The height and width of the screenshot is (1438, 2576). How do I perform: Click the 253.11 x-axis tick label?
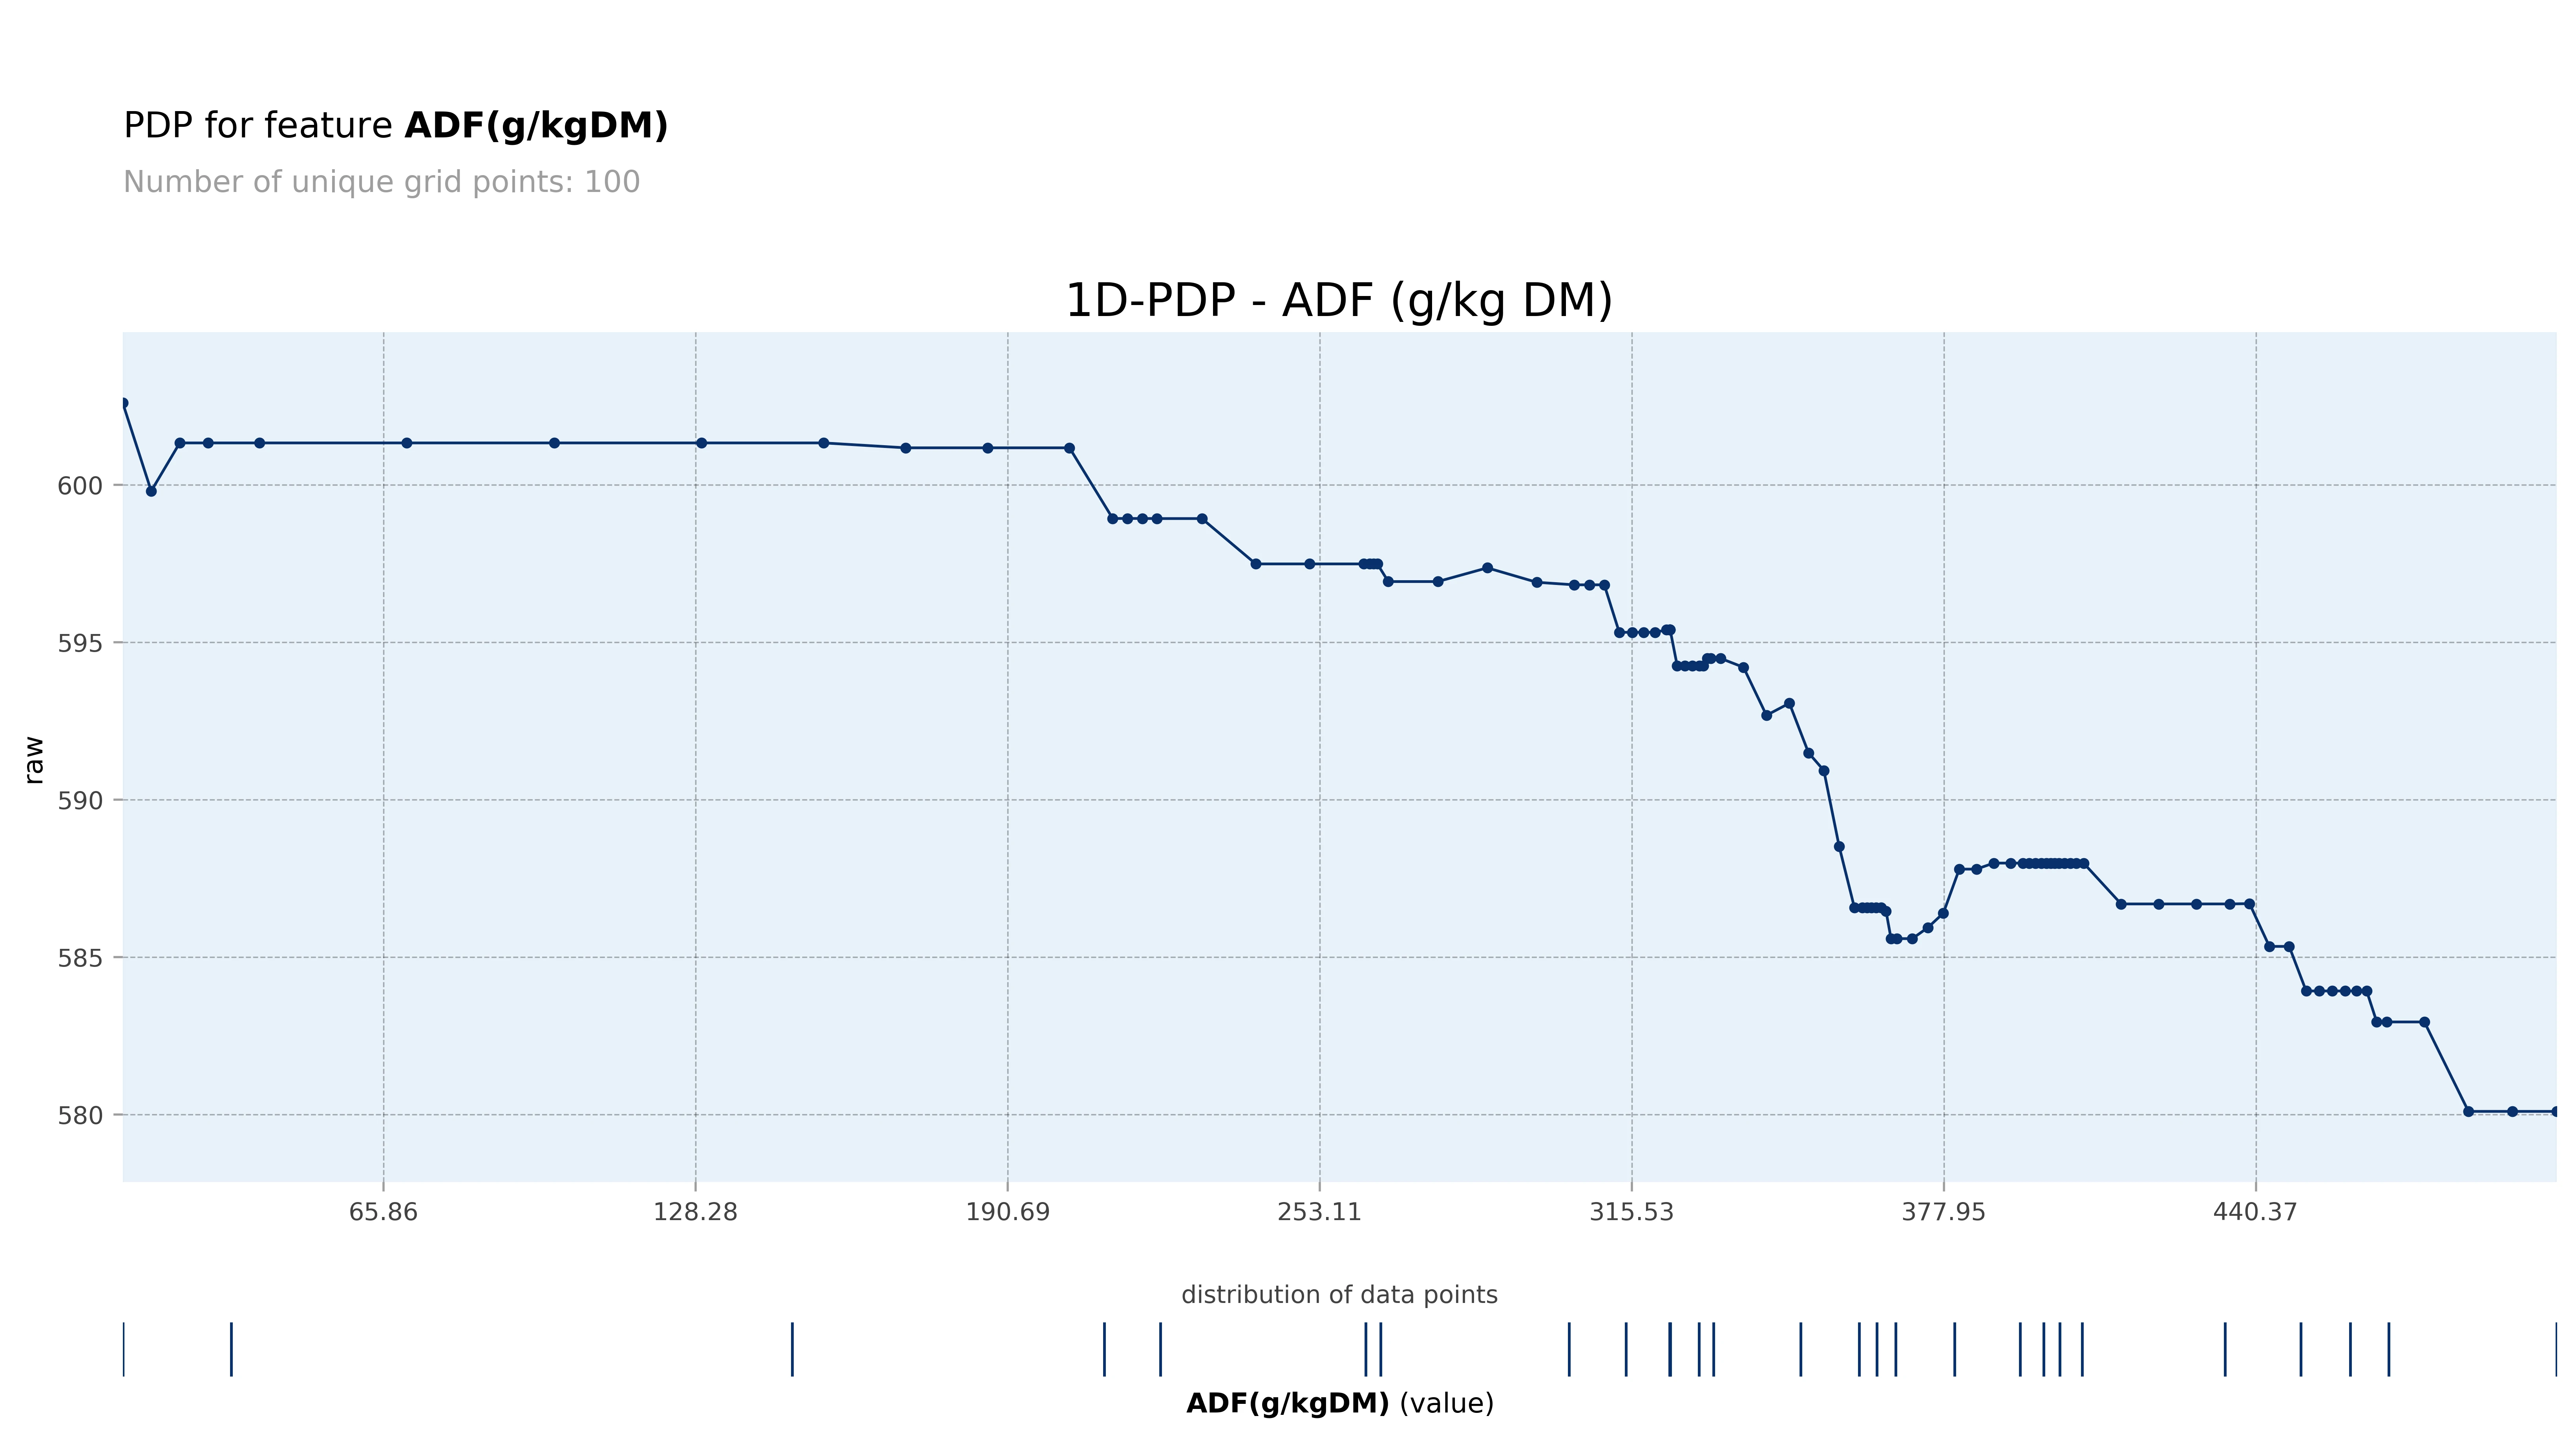1319,1212
